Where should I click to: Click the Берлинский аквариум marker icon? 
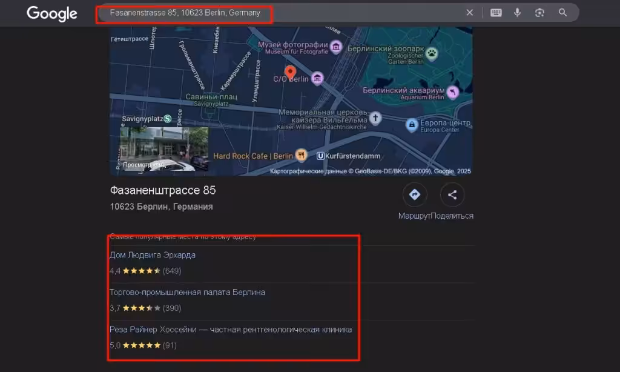pos(452,92)
